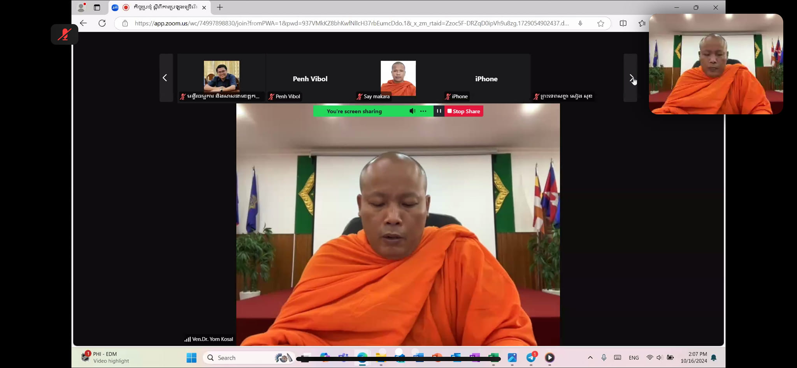Select the Say makara participant tile
This screenshot has width=797, height=368.
click(398, 78)
